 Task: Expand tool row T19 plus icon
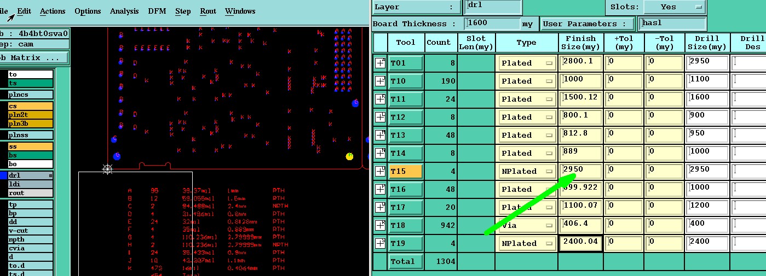pos(380,243)
